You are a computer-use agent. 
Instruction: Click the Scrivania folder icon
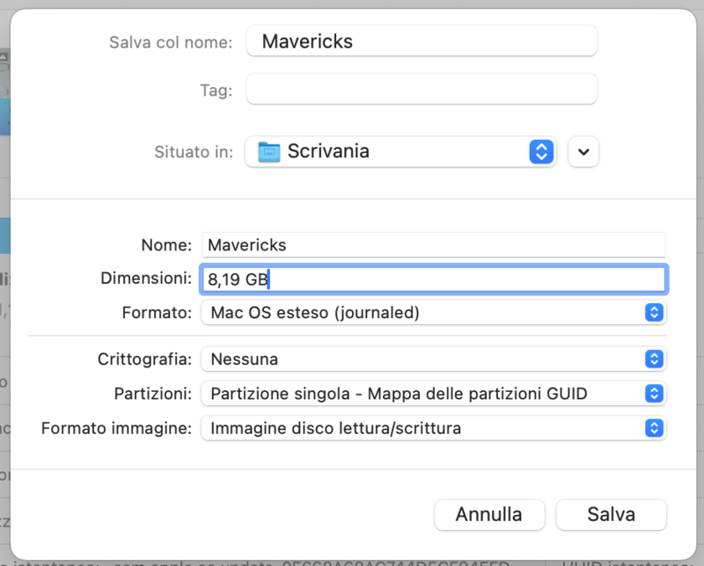click(268, 152)
